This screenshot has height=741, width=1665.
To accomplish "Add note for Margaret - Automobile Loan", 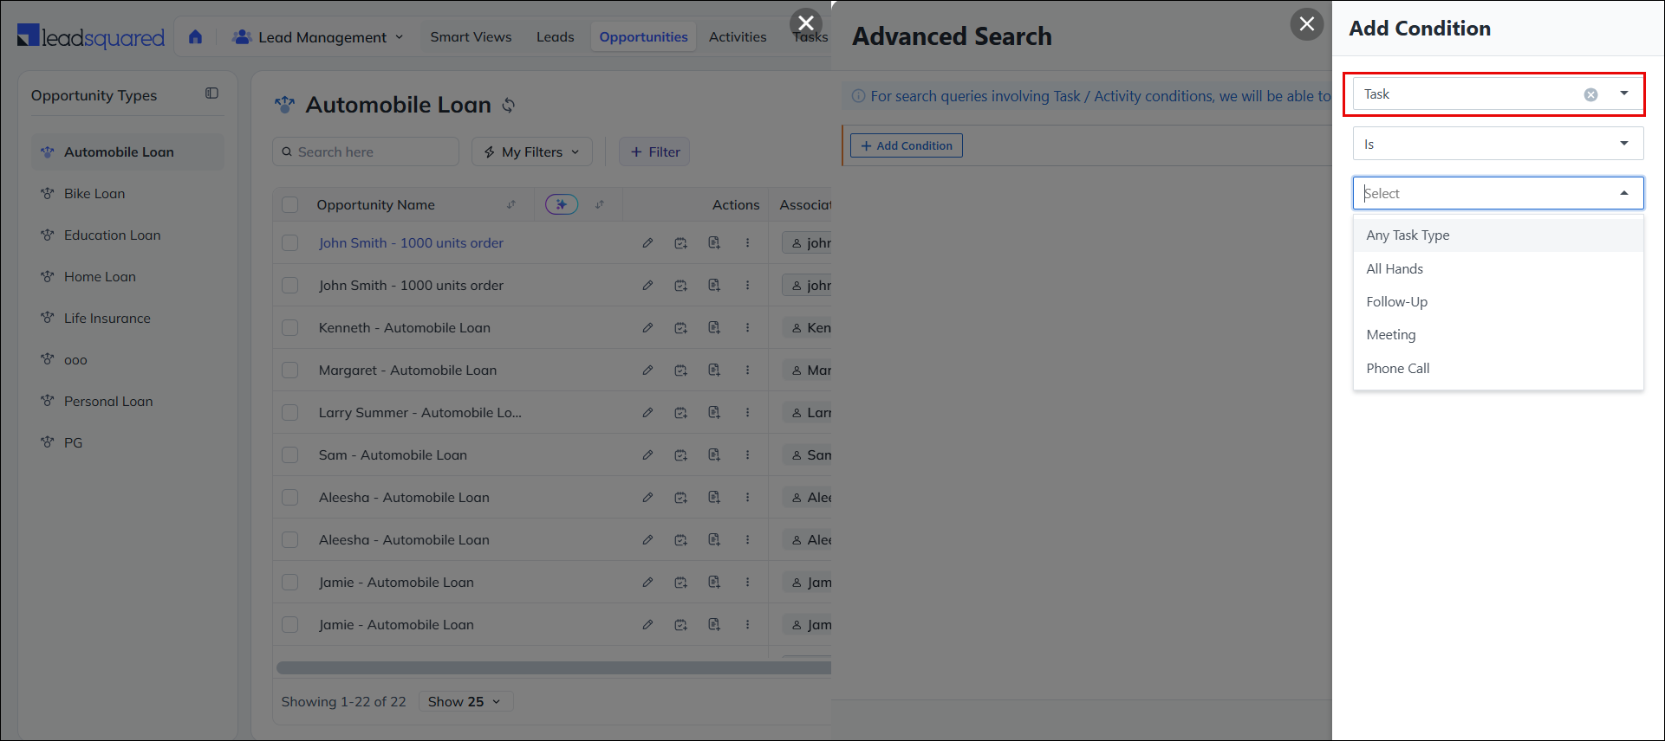I will click(x=714, y=370).
